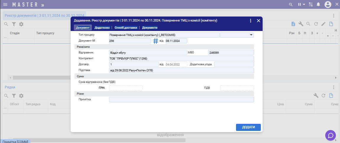Expand the double chevron next to MASTER
Viewport: 340px width, 143px height.
point(43,5)
